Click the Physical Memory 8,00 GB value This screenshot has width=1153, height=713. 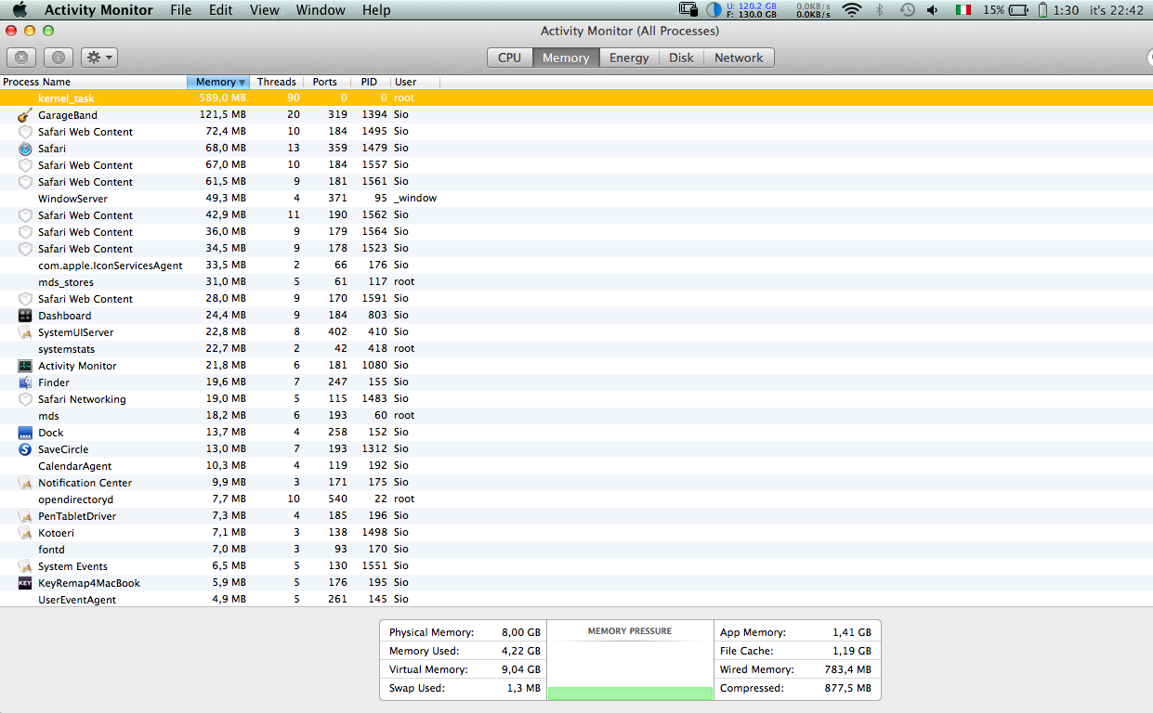[x=520, y=632]
